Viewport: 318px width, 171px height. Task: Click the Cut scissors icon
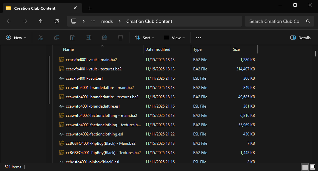click(x=41, y=38)
